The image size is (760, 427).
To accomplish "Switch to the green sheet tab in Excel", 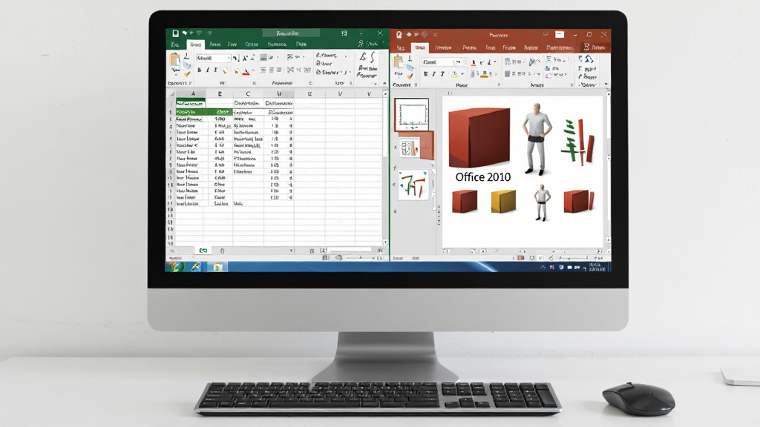I will point(203,251).
